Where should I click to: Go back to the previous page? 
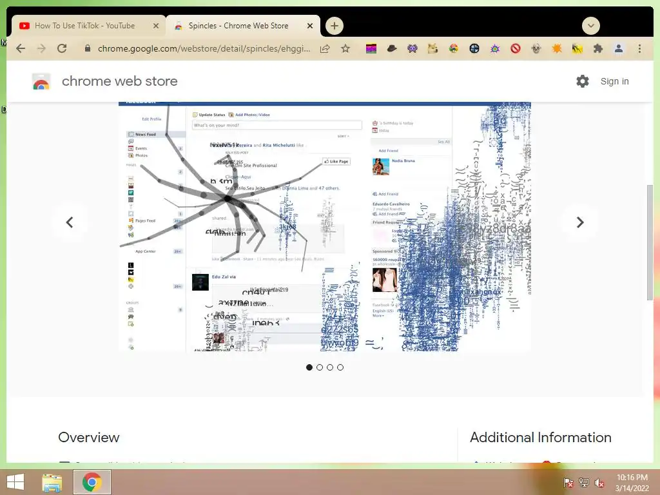click(x=20, y=48)
